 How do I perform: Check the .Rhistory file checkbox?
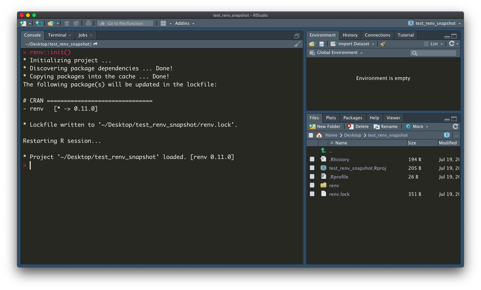[312, 159]
